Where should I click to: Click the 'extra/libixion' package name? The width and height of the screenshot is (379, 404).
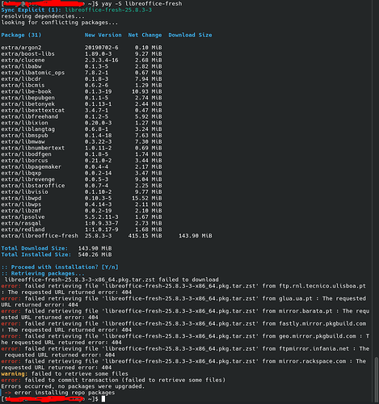click(x=24, y=123)
